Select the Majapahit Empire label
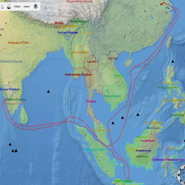The image size is (185, 185). tap(96, 150)
